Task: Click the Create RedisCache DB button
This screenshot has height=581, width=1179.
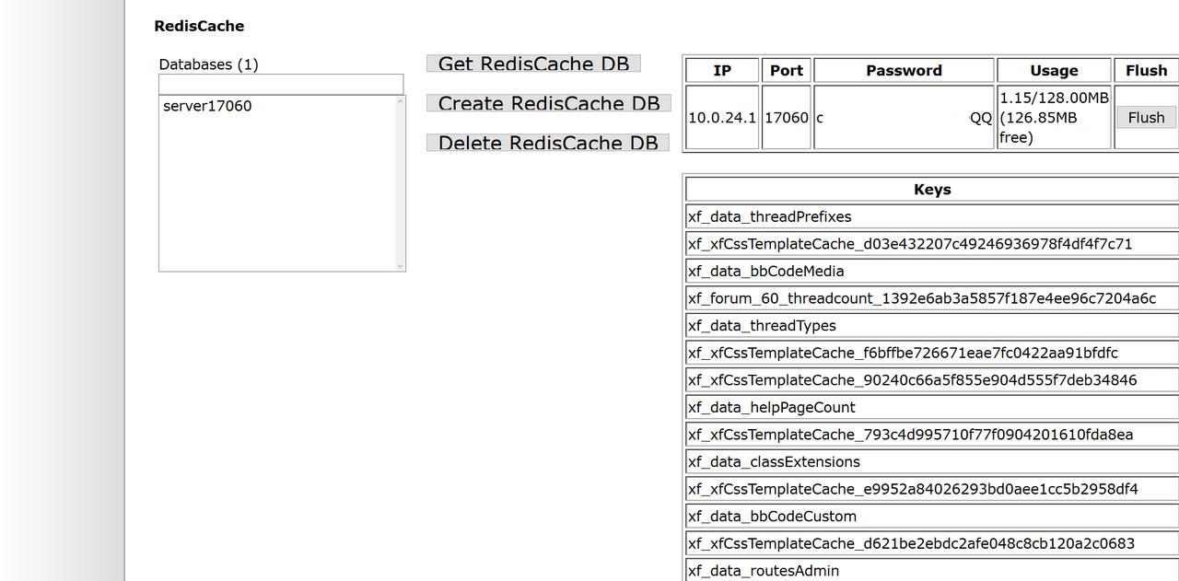Action: [549, 103]
